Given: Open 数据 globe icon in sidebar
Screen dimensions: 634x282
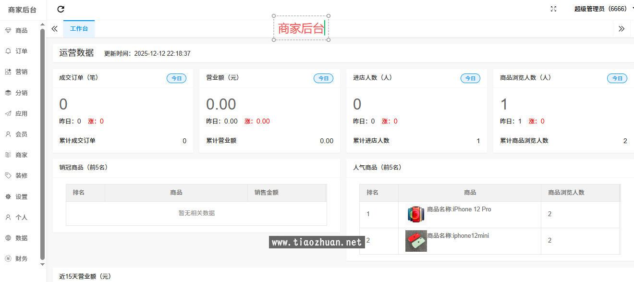Looking at the screenshot, I should 8,238.
